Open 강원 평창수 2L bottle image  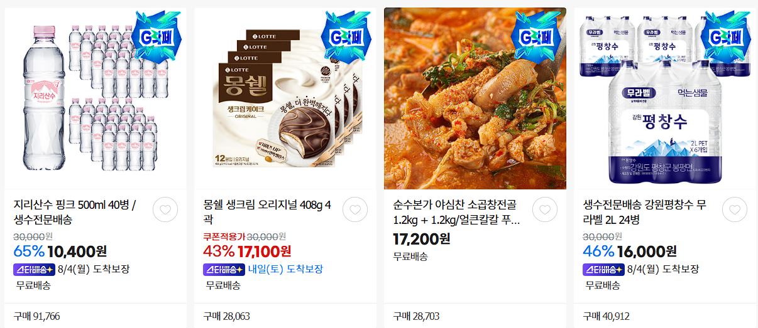pyautogui.click(x=665, y=98)
